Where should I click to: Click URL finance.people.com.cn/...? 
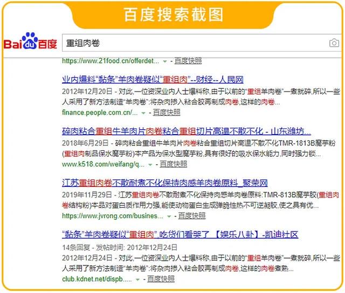[100, 113]
